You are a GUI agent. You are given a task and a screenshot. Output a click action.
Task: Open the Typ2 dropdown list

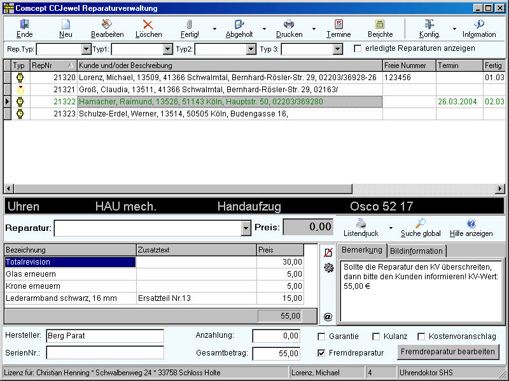click(251, 49)
